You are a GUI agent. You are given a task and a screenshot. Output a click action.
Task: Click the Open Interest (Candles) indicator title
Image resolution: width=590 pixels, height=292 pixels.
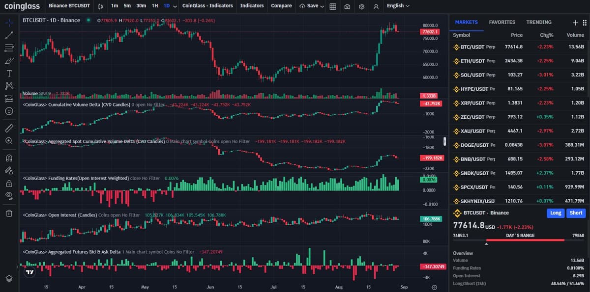pyautogui.click(x=59, y=214)
